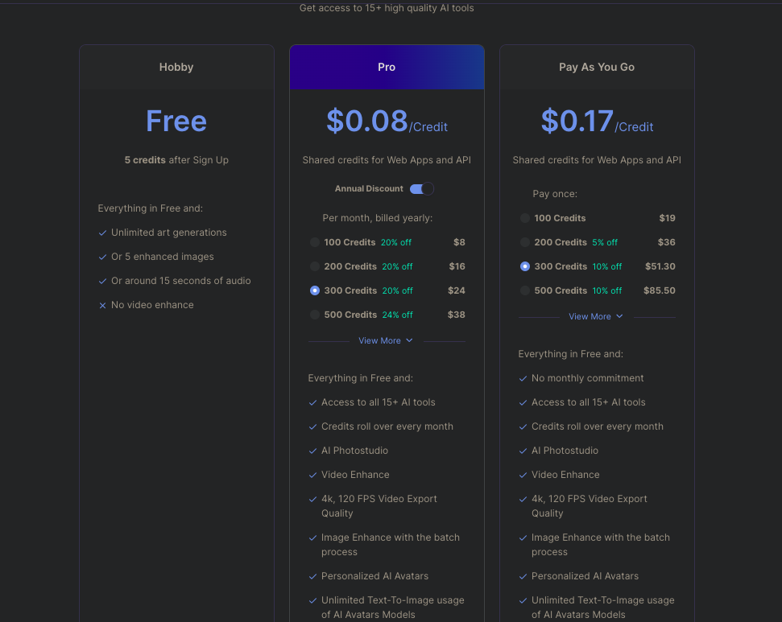Click checkmark by Or 5 enhanced images
This screenshot has height=622, width=782.
point(102,257)
